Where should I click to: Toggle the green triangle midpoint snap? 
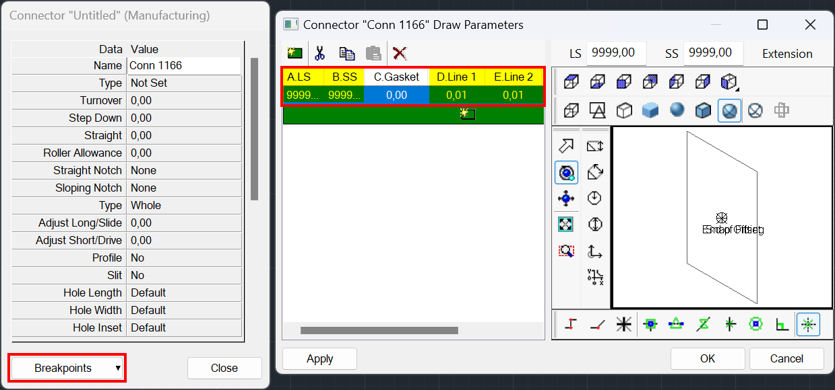tap(677, 324)
